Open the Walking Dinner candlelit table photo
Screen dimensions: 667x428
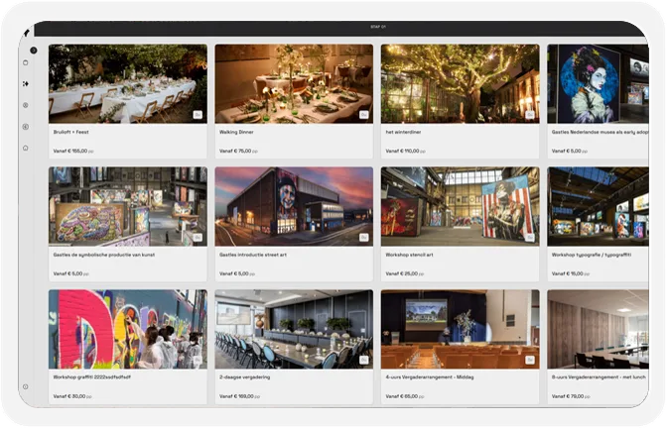pos(294,83)
